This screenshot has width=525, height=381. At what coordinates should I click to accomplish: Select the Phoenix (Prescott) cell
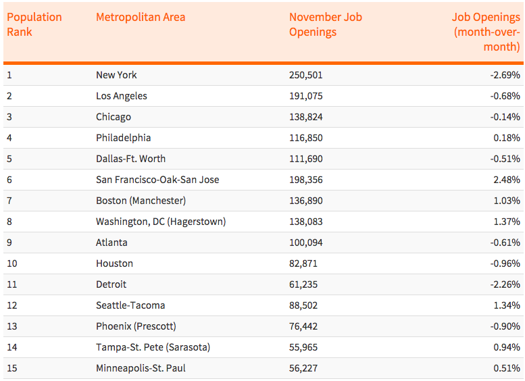(136, 326)
